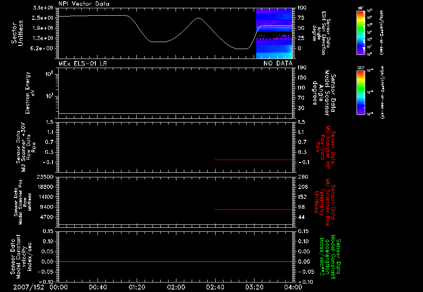Click the "75" sun elevation axis value
The height and width of the screenshot is (292, 423).
pos(301,18)
